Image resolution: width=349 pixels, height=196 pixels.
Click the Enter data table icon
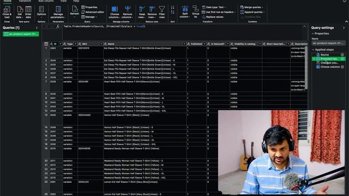tap(28, 9)
